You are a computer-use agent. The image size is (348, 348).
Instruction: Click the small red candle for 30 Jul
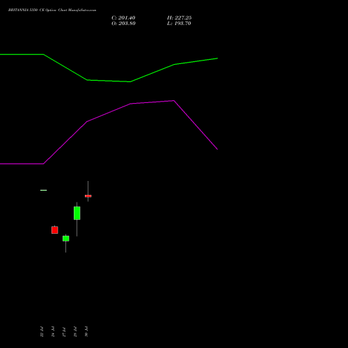pyautogui.click(x=88, y=196)
